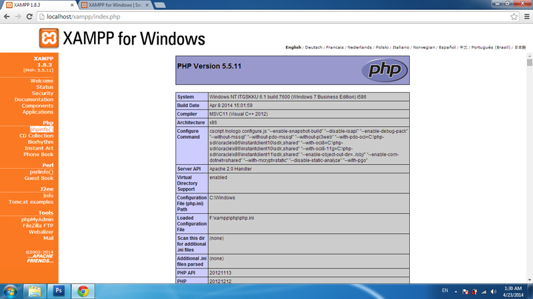Image resolution: width=533 pixels, height=299 pixels.
Task: Switch language to Español
Action: tap(447, 47)
